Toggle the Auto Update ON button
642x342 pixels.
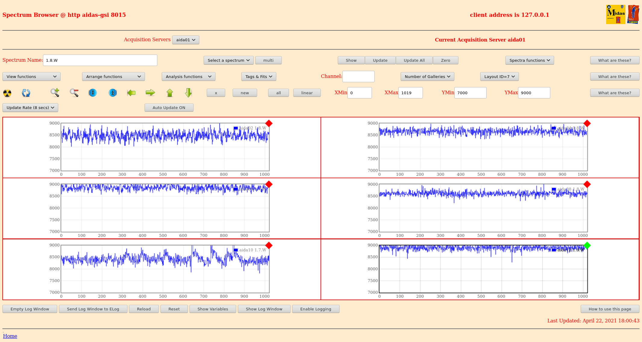pyautogui.click(x=169, y=107)
